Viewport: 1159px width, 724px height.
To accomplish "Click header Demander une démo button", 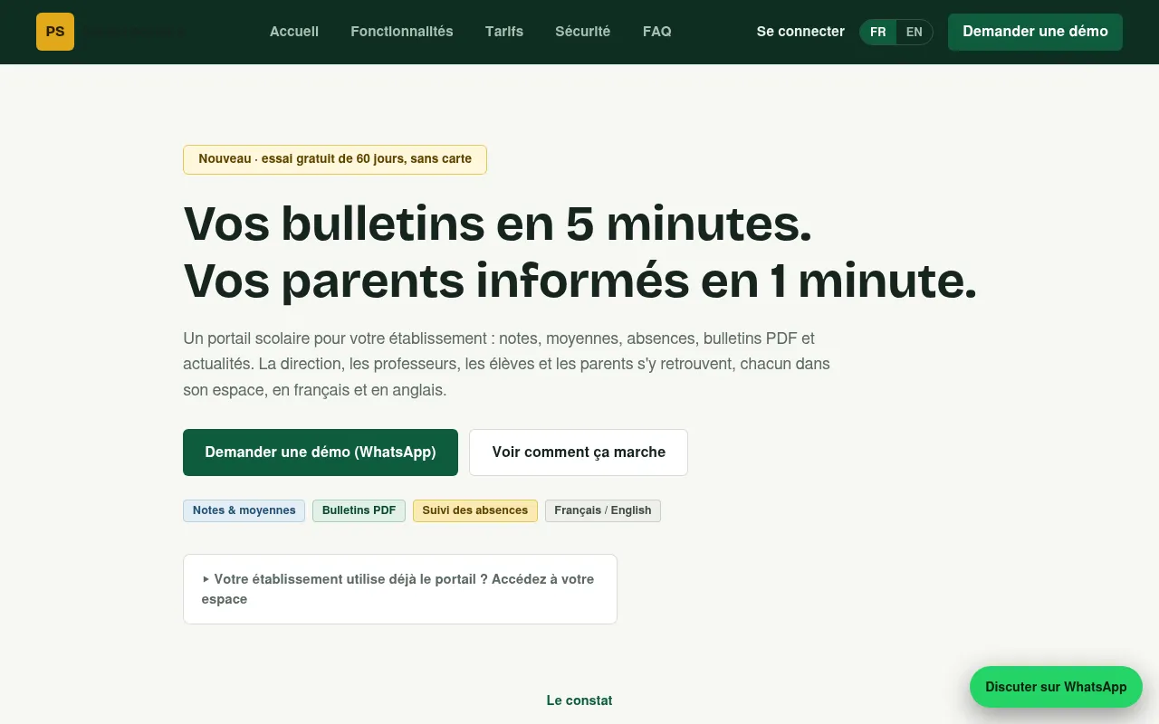I will (1035, 32).
